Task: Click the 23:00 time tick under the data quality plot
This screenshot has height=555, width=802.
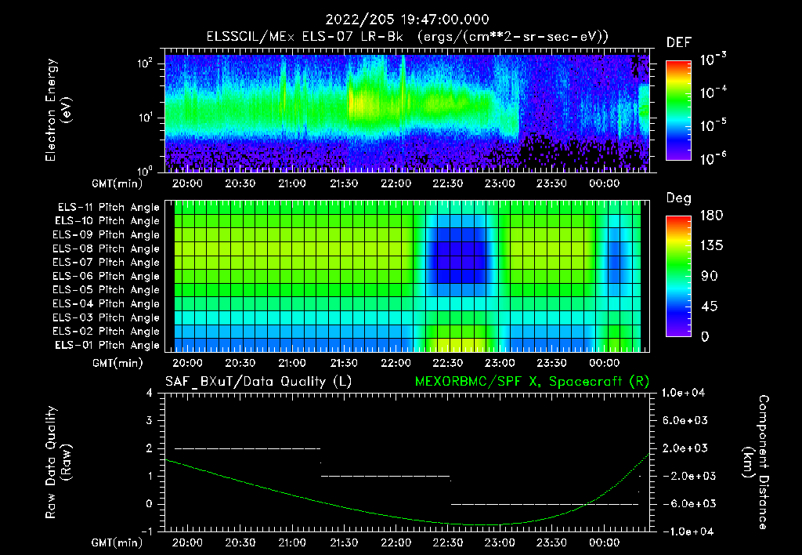Action: coord(500,542)
